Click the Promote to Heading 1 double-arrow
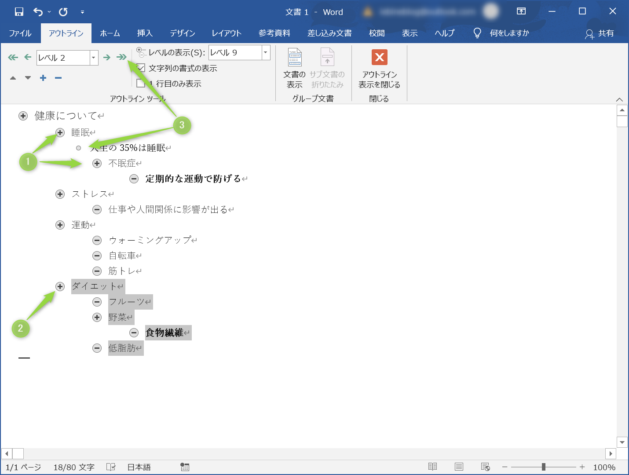This screenshot has width=629, height=475. pos(13,57)
